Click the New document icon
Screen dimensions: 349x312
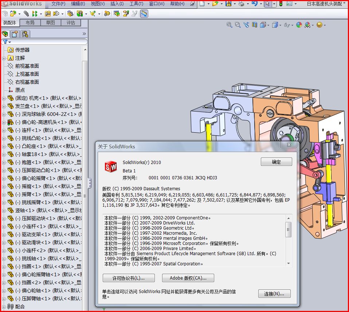point(202,4)
